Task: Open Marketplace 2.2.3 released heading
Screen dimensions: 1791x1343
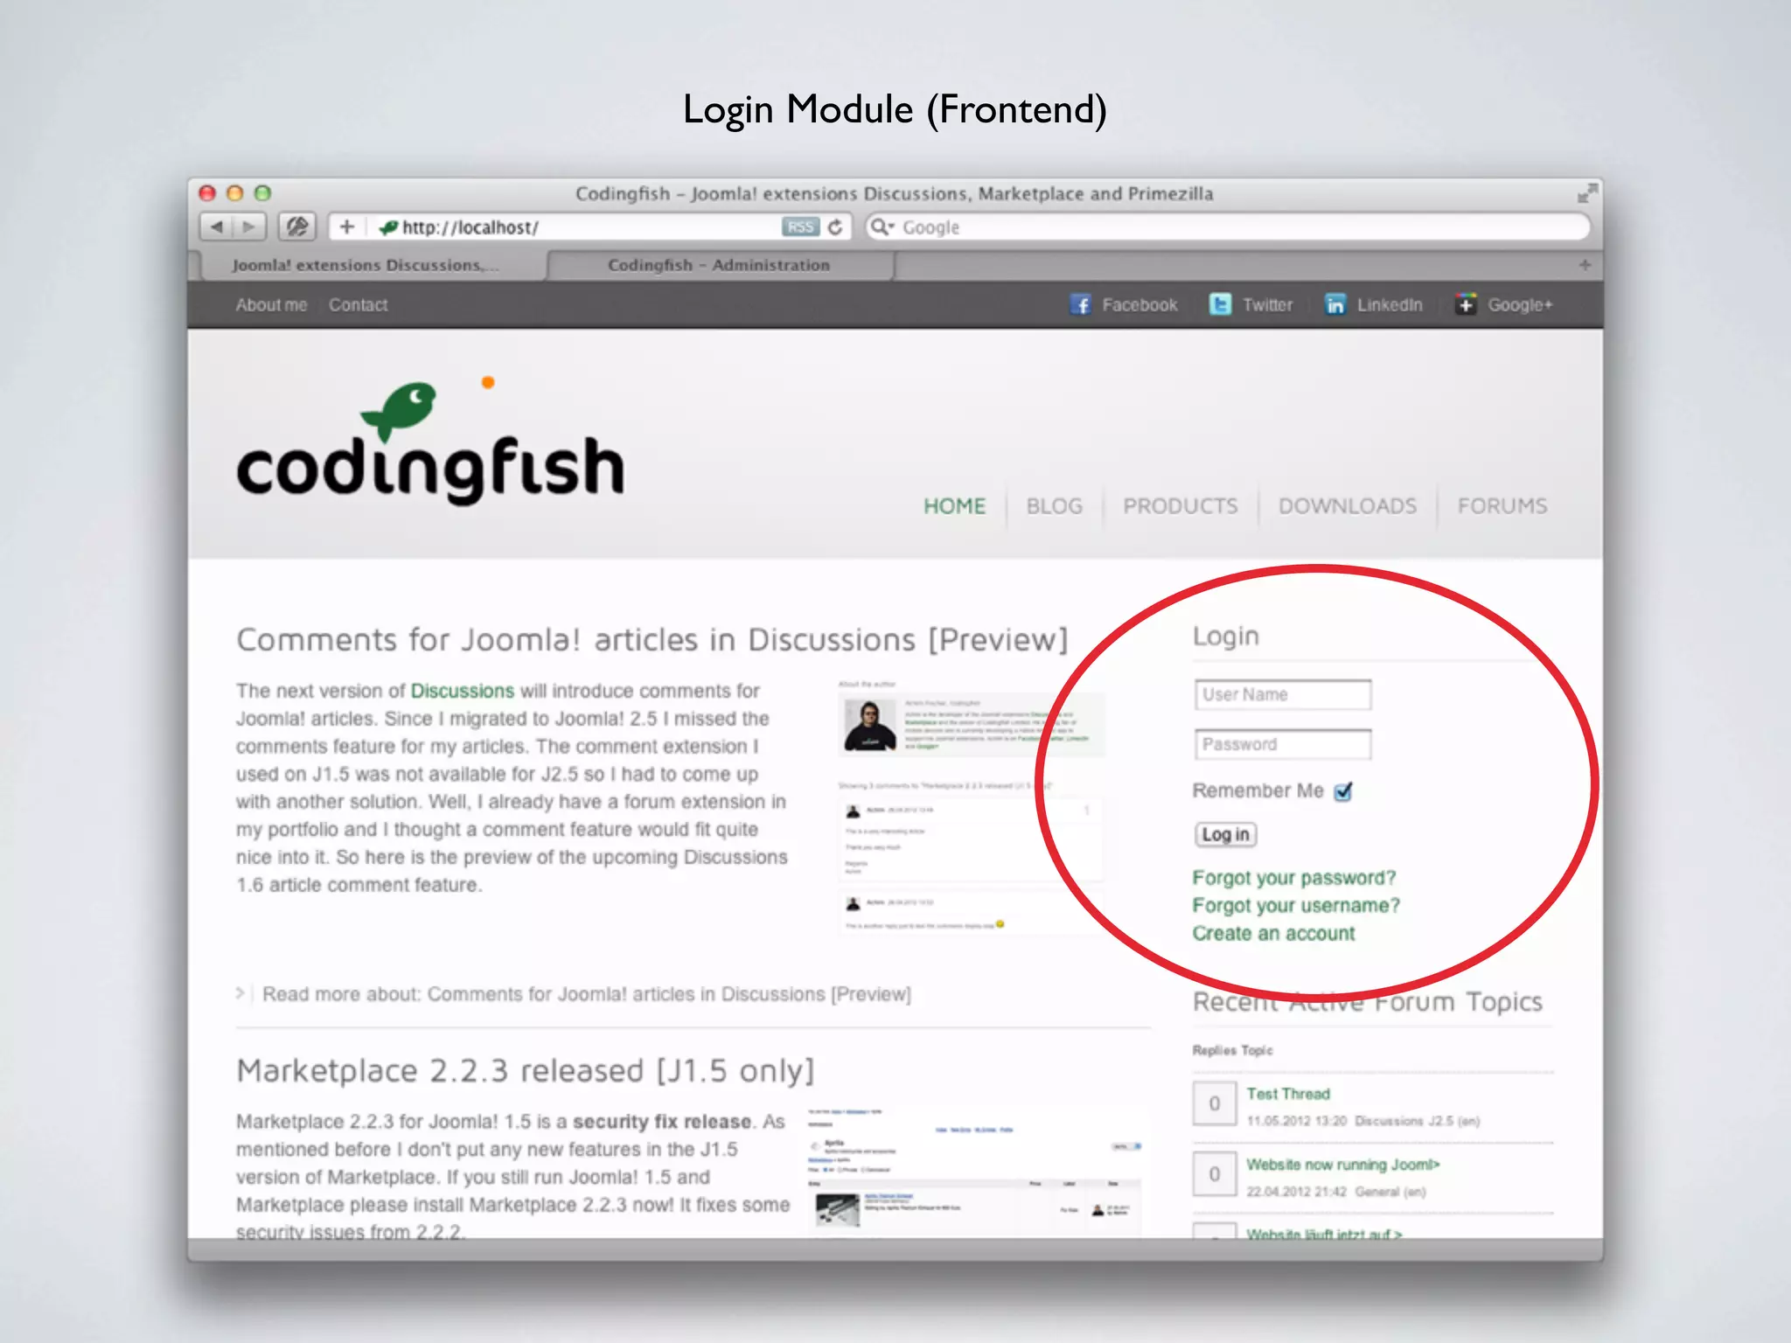Action: 525,1071
